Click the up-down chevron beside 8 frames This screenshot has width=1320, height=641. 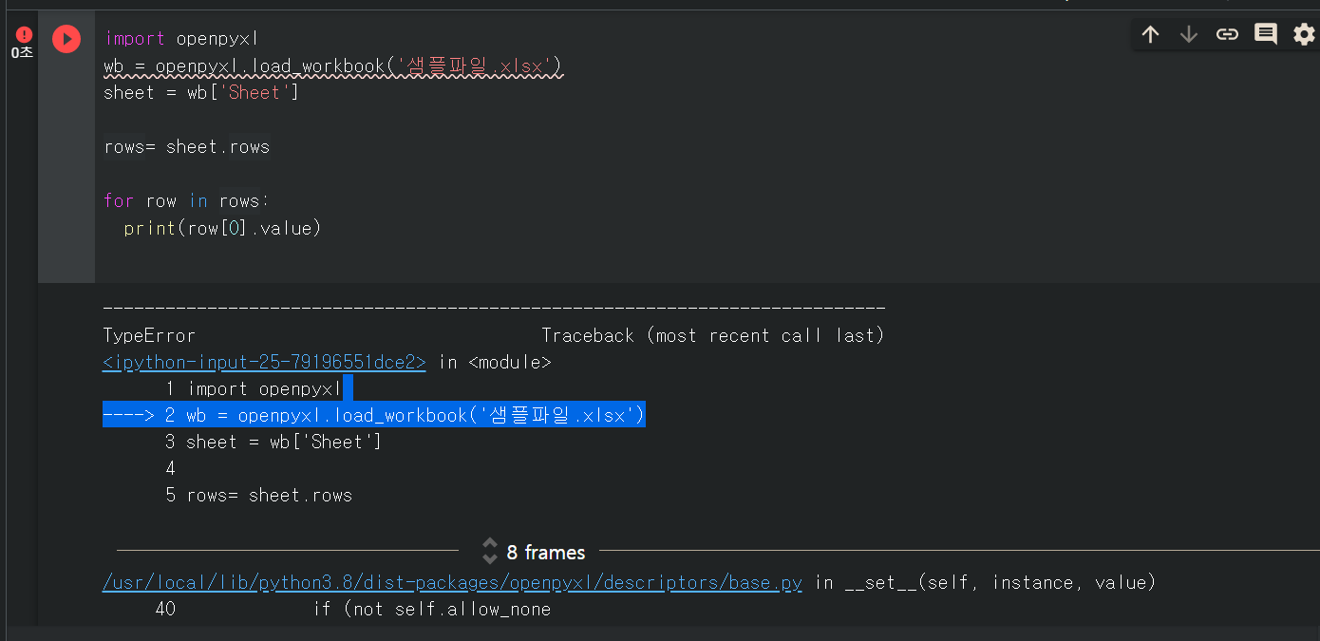click(x=490, y=552)
